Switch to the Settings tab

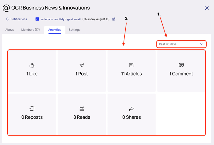(74, 30)
